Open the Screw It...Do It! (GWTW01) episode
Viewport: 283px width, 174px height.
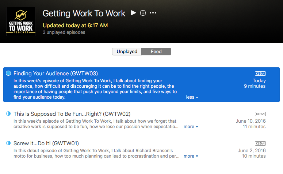click(x=46, y=143)
